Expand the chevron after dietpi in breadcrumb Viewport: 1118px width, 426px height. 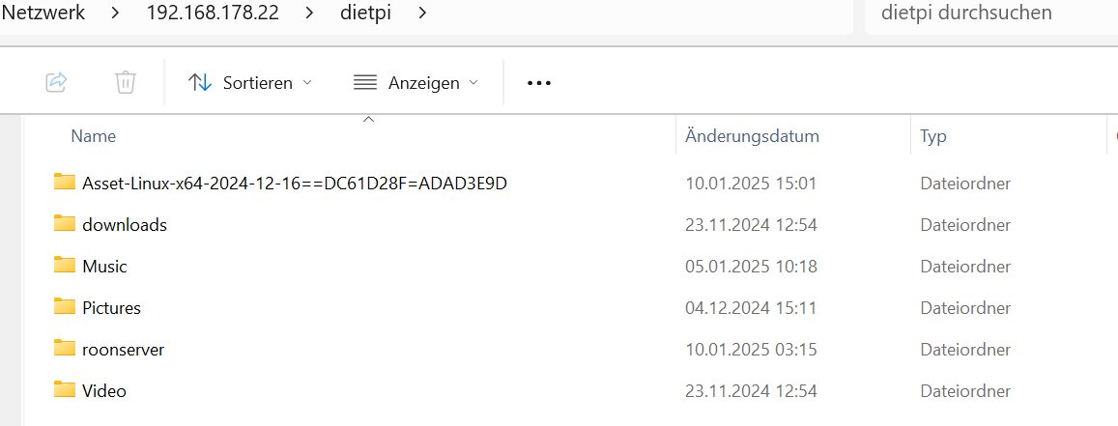421,14
